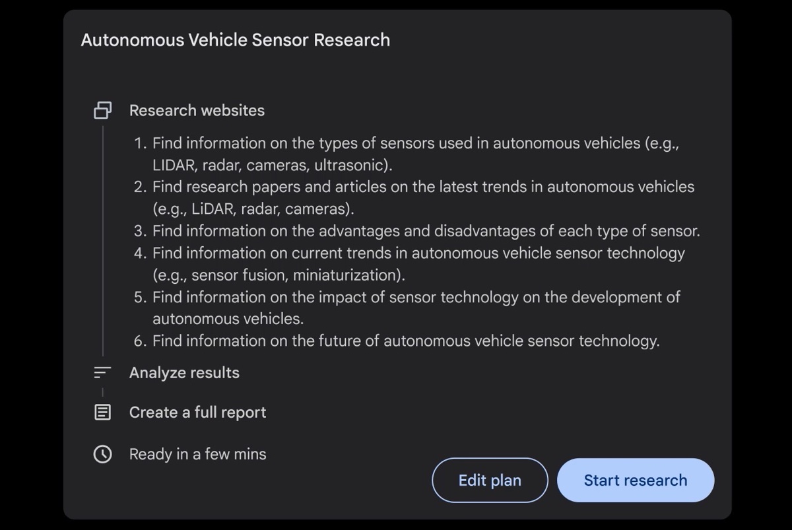Select step 5 about impact of sensor technology
The width and height of the screenshot is (792, 530).
click(x=416, y=308)
